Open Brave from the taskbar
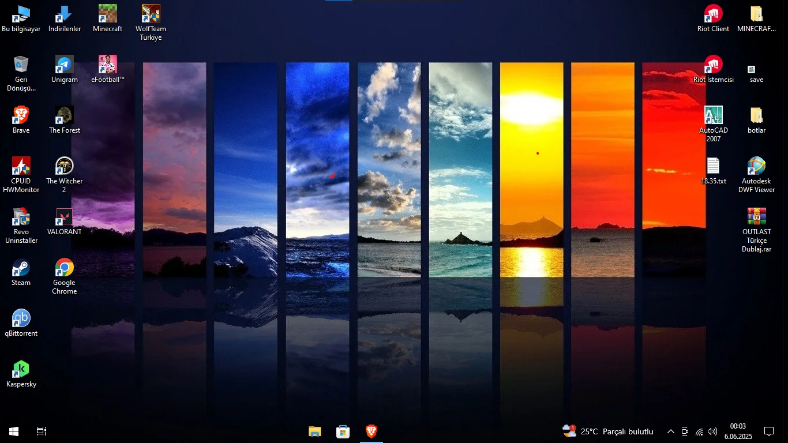The height and width of the screenshot is (443, 788). tap(371, 431)
